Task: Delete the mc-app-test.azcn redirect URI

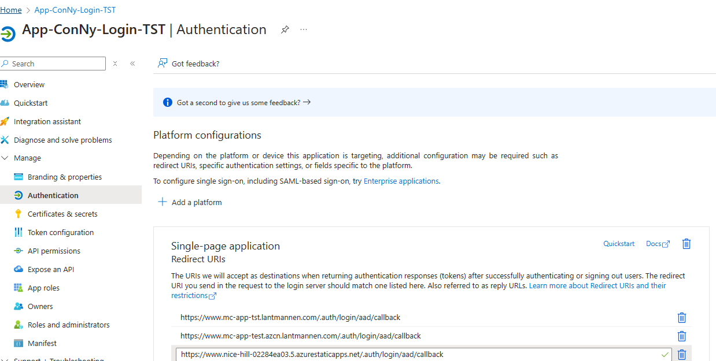Action: click(682, 336)
